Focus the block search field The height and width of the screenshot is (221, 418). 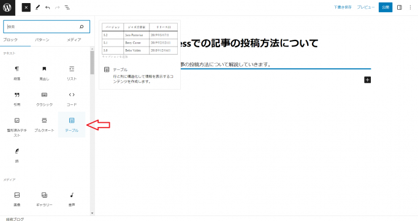43,26
